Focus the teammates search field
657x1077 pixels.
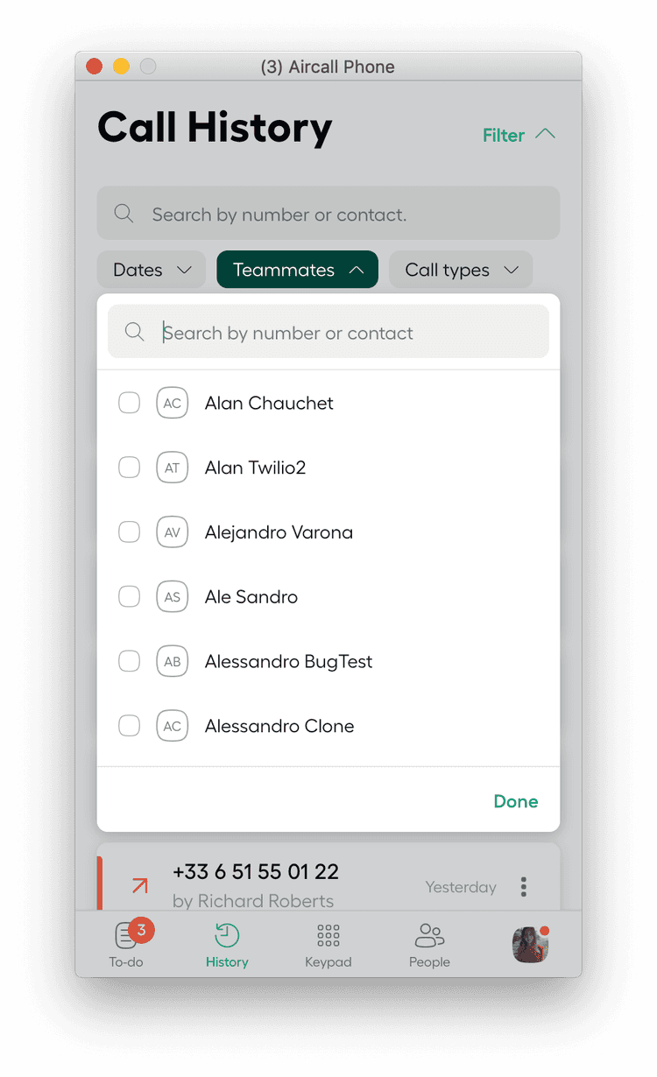tap(328, 332)
